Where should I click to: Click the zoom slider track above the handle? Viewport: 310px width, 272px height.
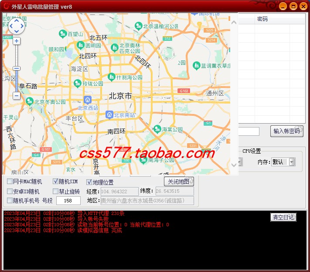tap(17, 55)
